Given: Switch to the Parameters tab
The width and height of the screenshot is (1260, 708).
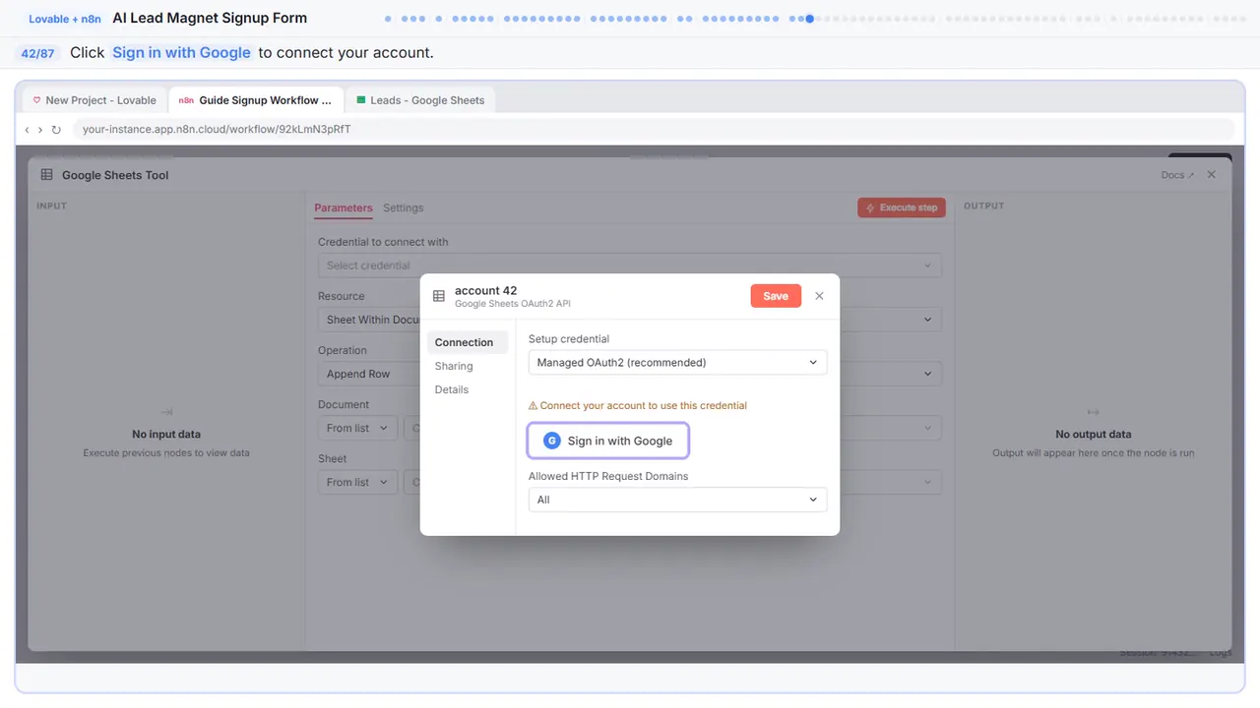Looking at the screenshot, I should tap(344, 208).
